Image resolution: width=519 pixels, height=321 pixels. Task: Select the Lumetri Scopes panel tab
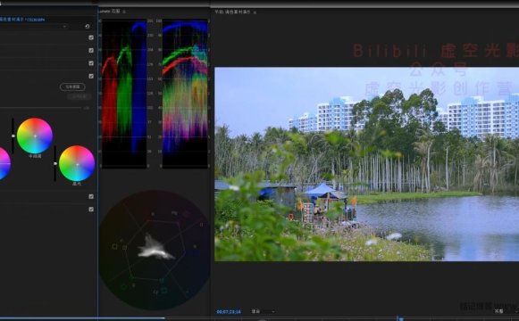(109, 12)
